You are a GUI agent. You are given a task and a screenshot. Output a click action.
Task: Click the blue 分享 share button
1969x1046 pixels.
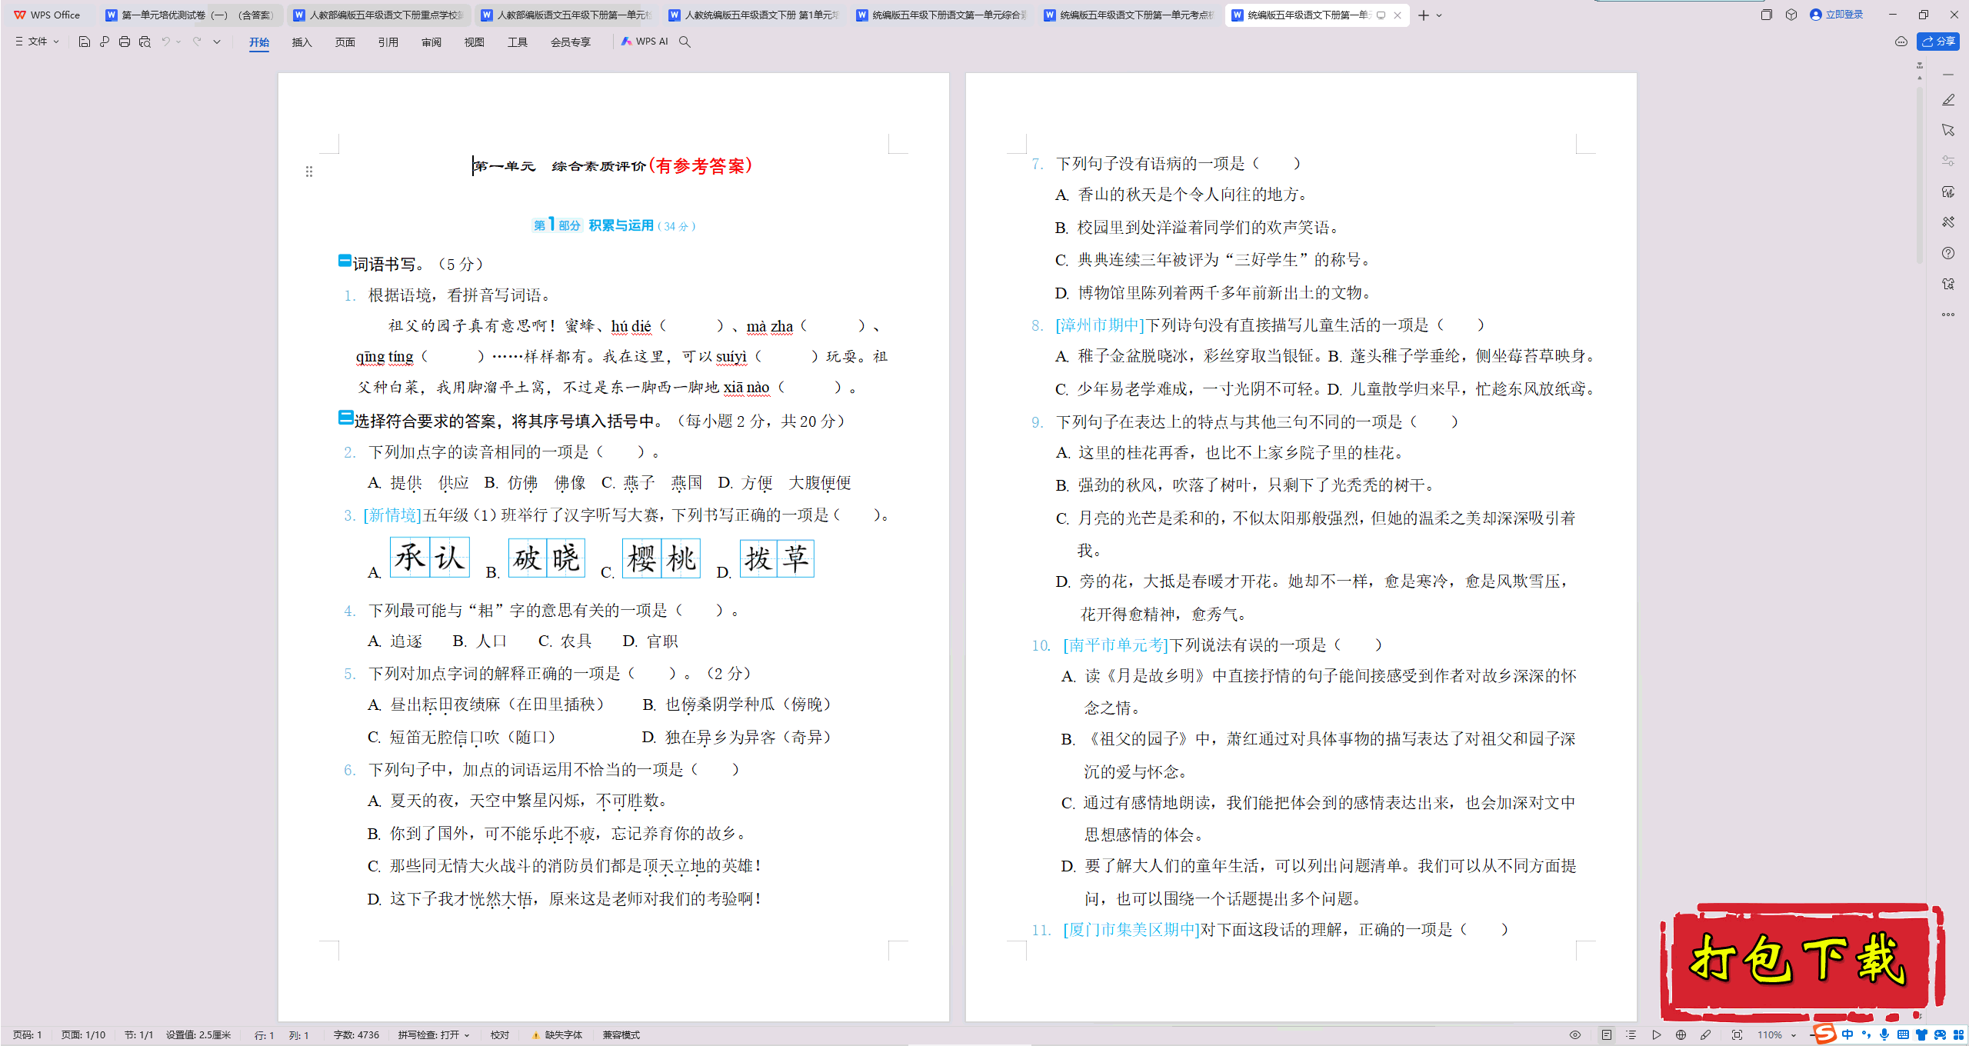[1938, 42]
